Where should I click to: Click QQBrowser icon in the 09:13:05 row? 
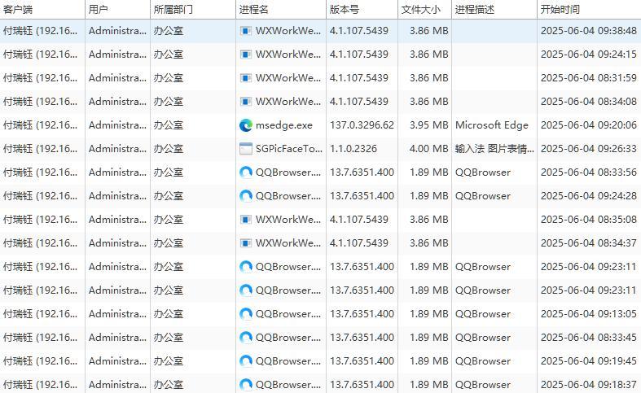click(x=246, y=314)
